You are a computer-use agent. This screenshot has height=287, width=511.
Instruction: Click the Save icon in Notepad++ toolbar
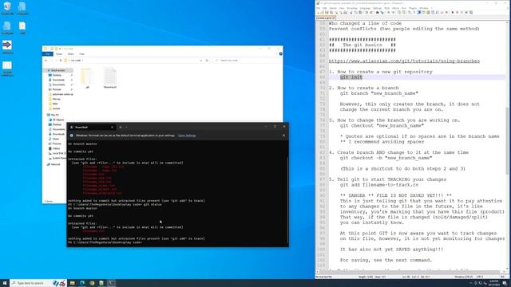click(327, 13)
